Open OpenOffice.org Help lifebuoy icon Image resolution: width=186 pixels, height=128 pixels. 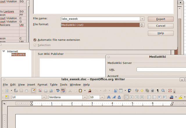tap(170, 91)
